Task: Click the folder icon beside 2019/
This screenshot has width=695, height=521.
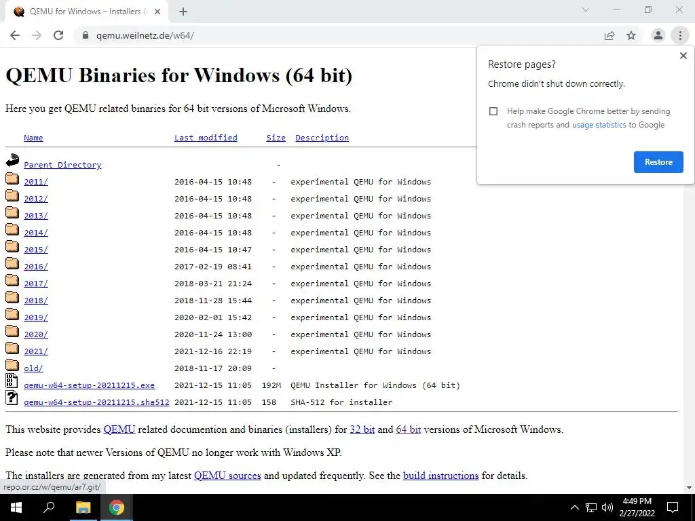Action: click(12, 314)
